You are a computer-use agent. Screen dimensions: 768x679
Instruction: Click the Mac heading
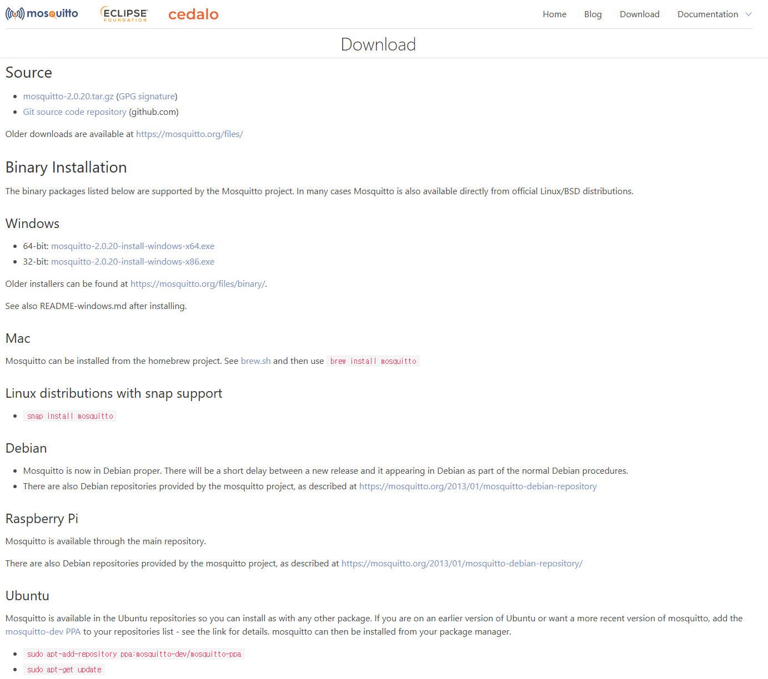[18, 338]
